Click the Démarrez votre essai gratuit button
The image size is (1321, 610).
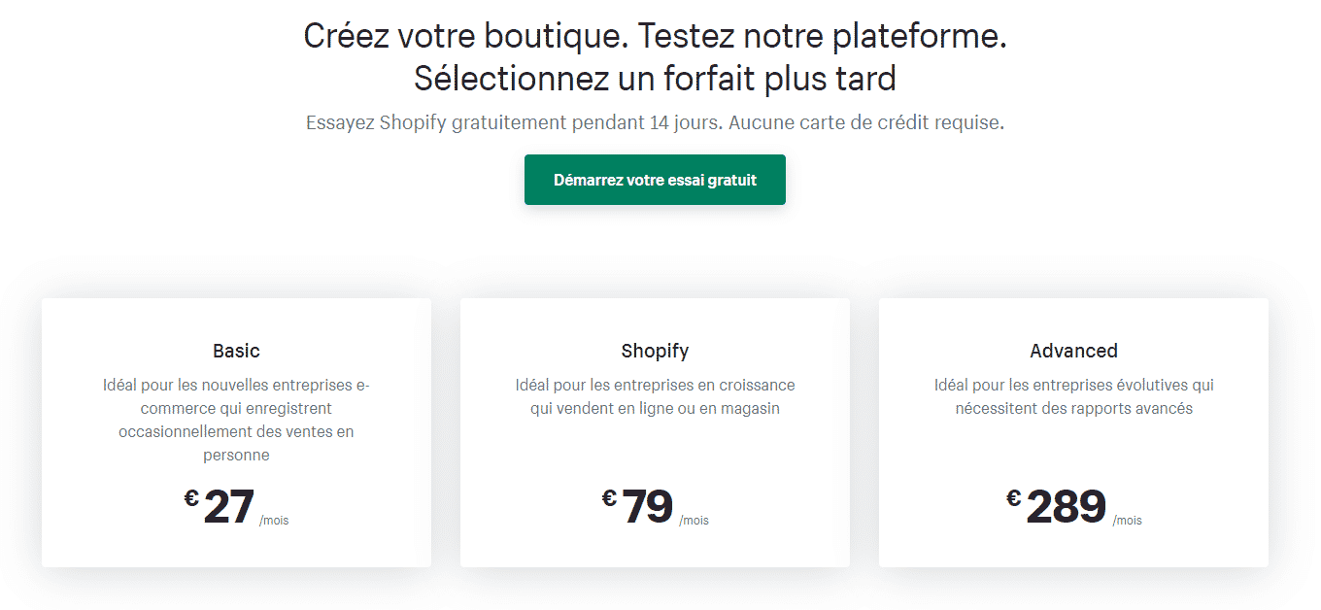pyautogui.click(x=655, y=180)
